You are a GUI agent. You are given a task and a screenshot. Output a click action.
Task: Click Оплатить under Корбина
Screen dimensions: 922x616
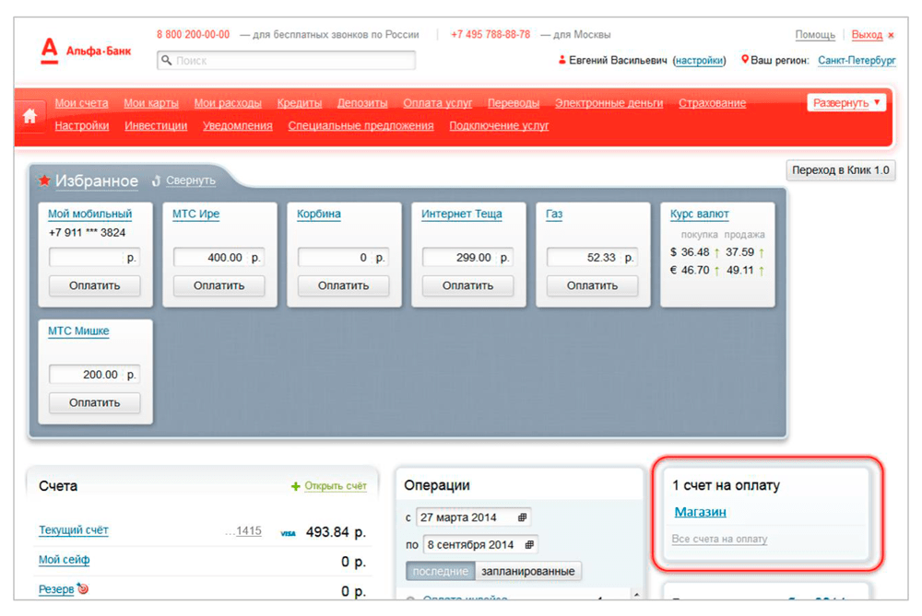pyautogui.click(x=343, y=285)
